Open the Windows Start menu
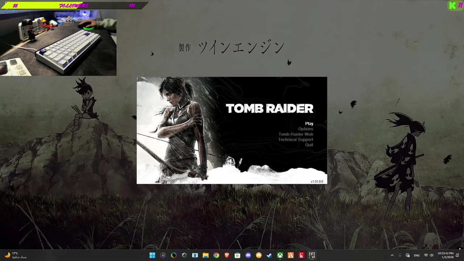The height and width of the screenshot is (261, 464). pos(153,255)
